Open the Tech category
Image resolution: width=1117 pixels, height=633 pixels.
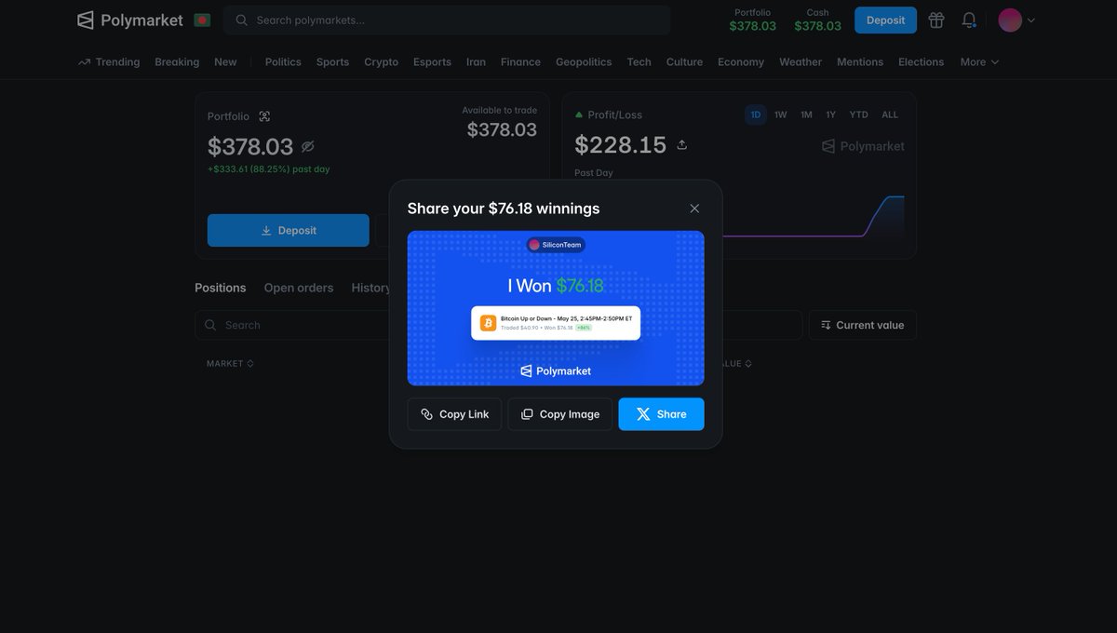tap(639, 62)
